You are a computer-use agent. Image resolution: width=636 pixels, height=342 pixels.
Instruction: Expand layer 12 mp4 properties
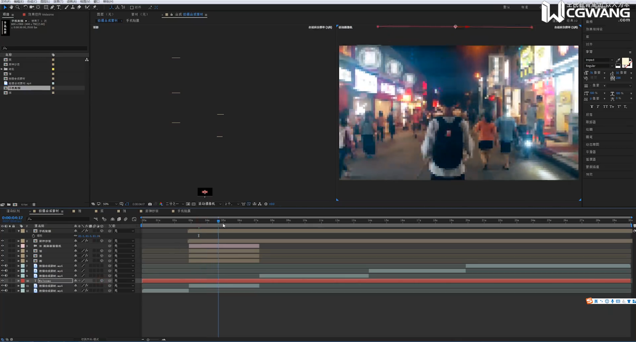pyautogui.click(x=18, y=291)
